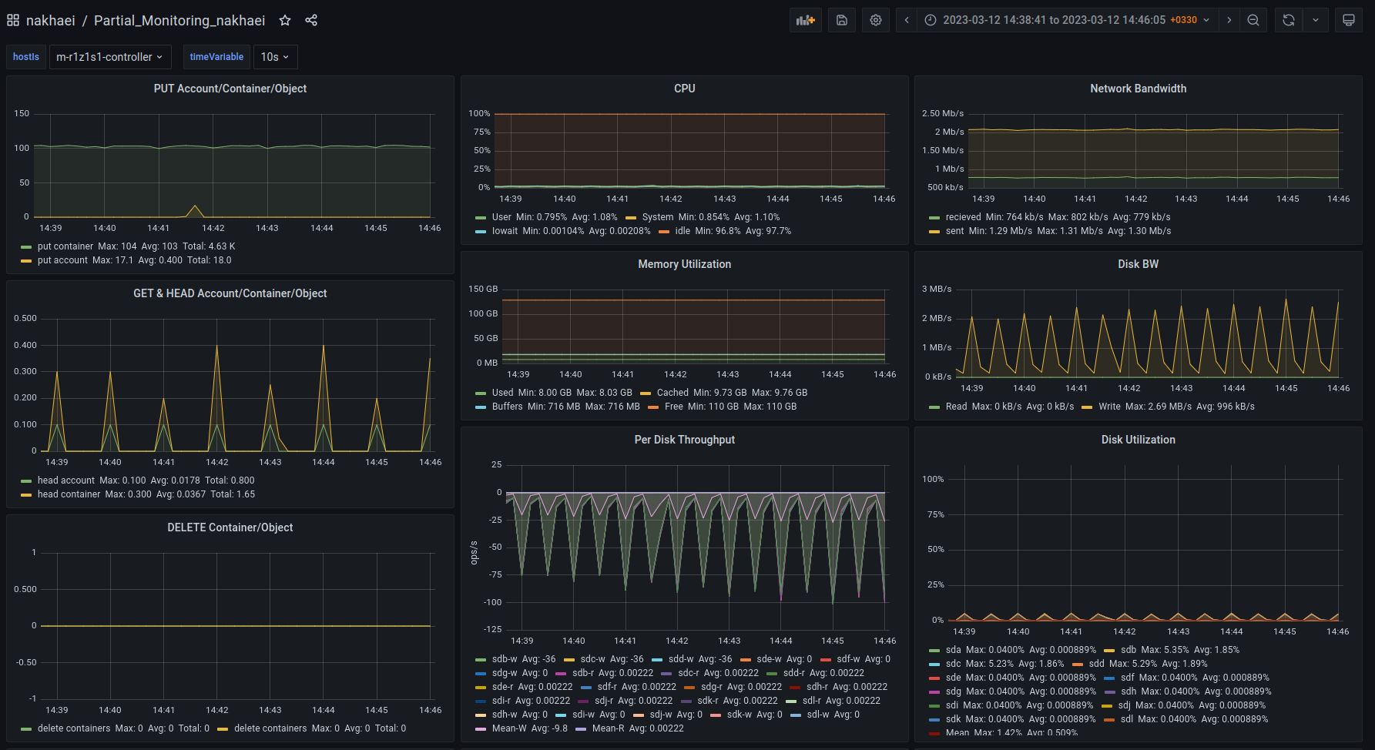Shift time range backward

click(907, 20)
